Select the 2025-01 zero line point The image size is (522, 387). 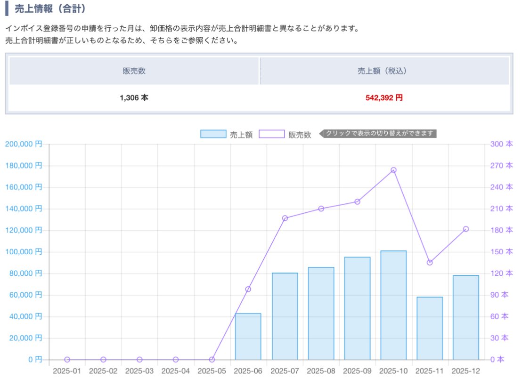[x=67, y=359]
